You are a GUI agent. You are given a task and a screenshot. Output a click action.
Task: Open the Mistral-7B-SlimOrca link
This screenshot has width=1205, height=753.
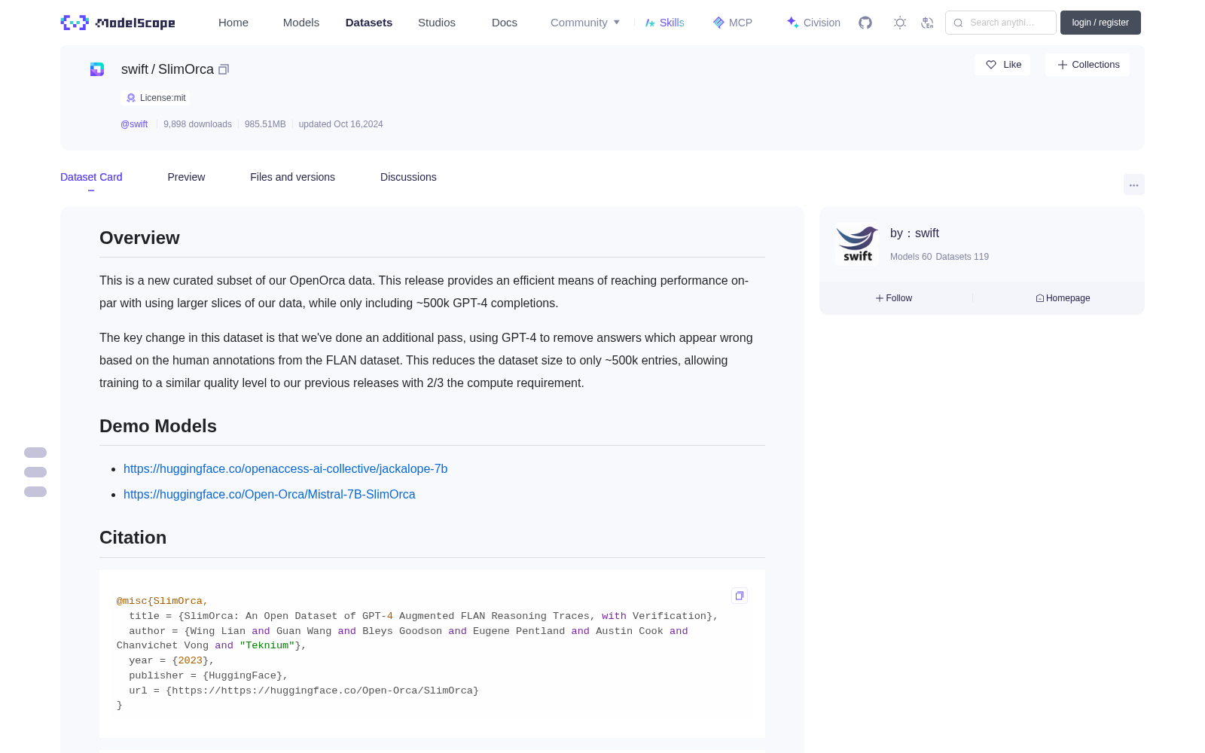[270, 494]
